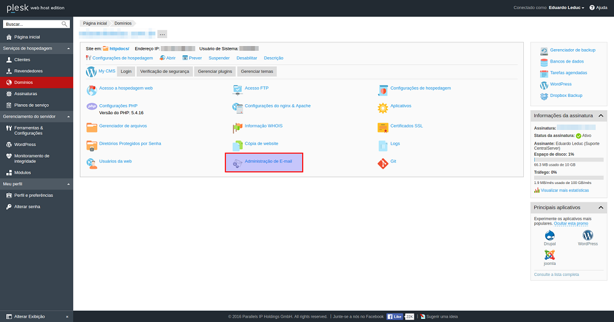Click the Dropbox Backup icon
Viewport: 614px width, 322px height.
[544, 96]
